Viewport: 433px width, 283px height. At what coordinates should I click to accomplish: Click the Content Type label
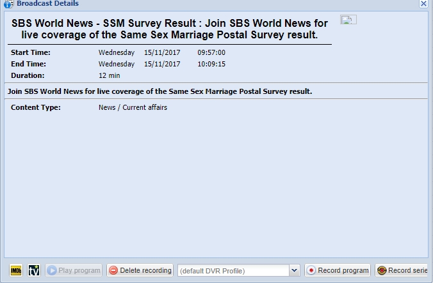[36, 107]
